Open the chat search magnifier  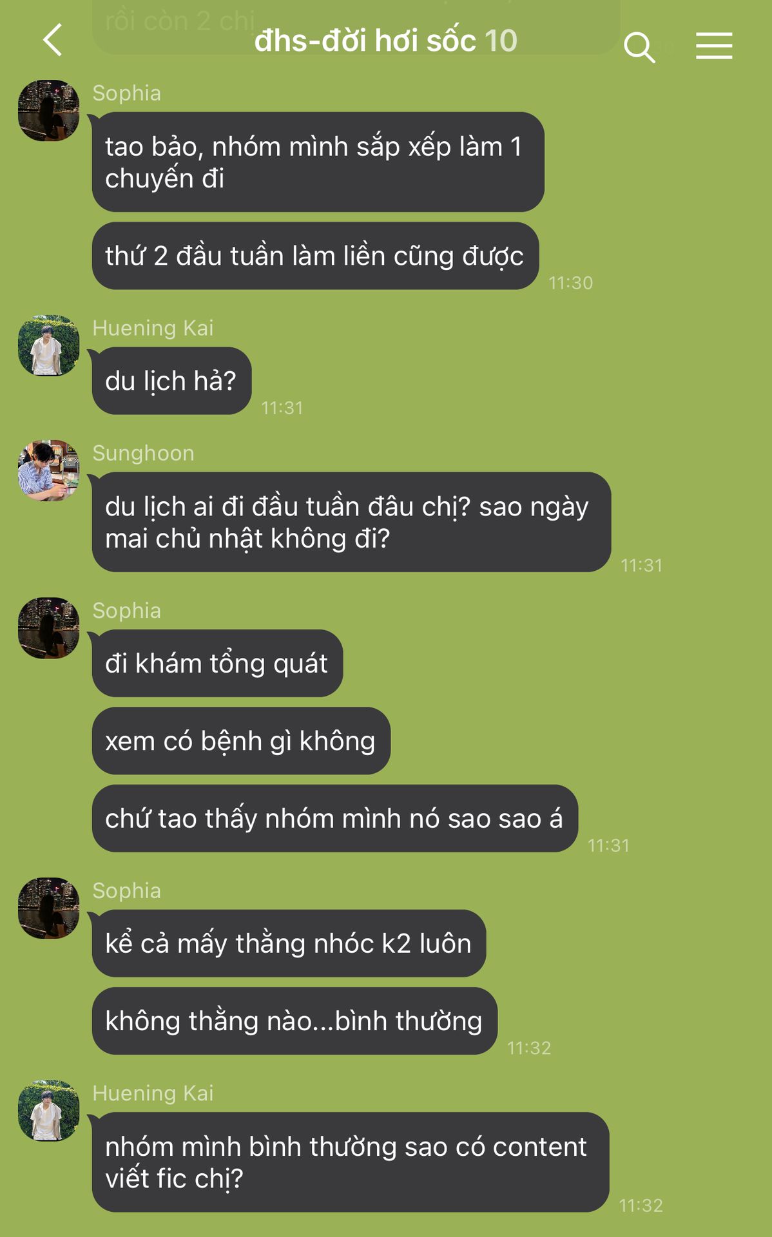(x=639, y=47)
